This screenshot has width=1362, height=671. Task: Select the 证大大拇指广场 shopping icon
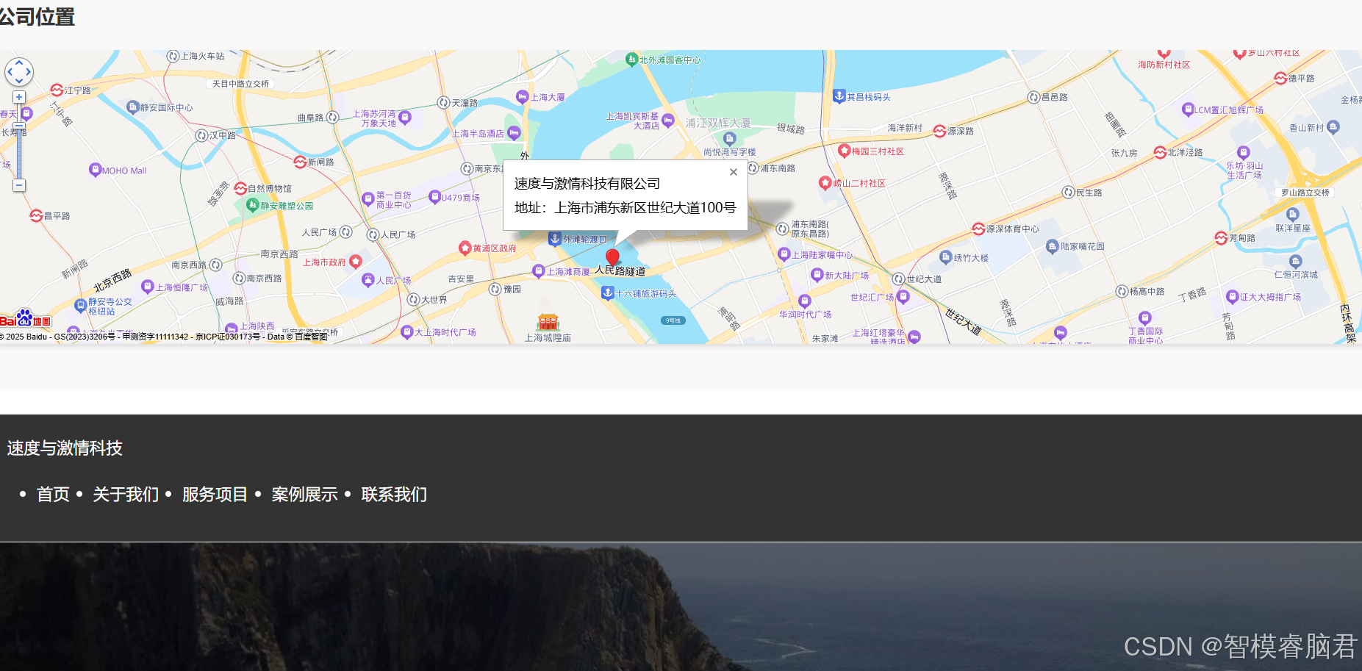(1232, 297)
